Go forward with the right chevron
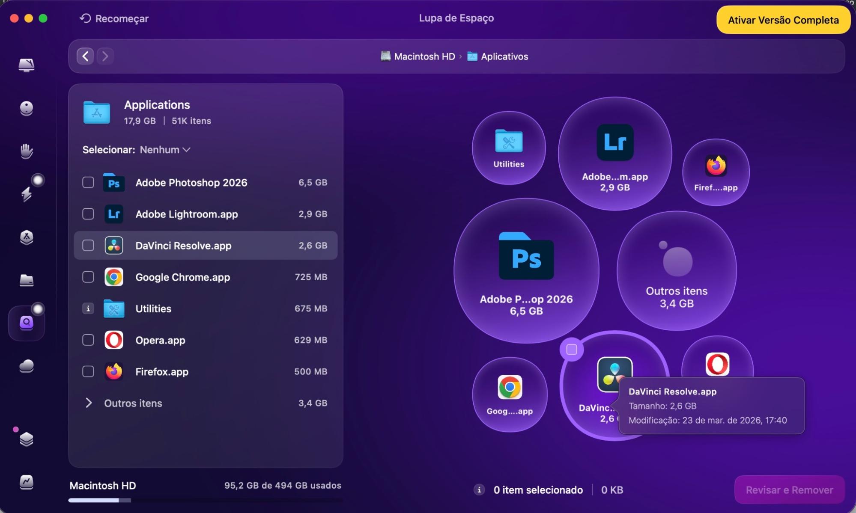This screenshot has width=856, height=513. [105, 56]
